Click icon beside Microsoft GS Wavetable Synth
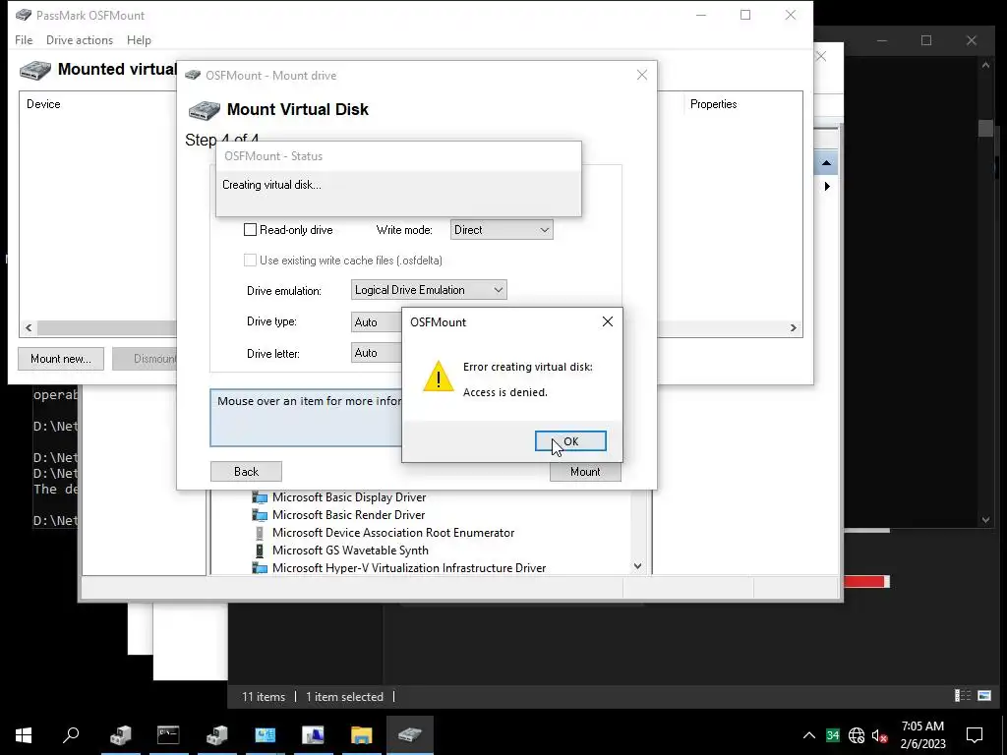This screenshot has width=1007, height=755. [260, 551]
